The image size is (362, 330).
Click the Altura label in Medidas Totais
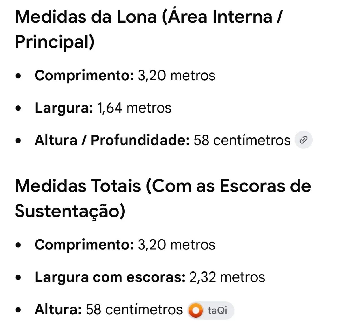58,309
